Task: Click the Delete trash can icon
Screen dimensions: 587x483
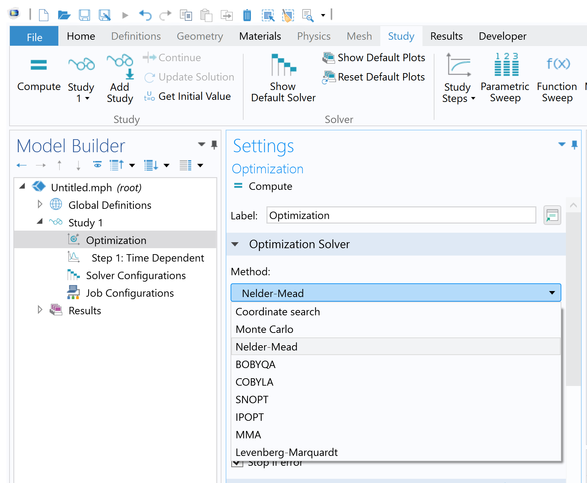Action: point(247,15)
